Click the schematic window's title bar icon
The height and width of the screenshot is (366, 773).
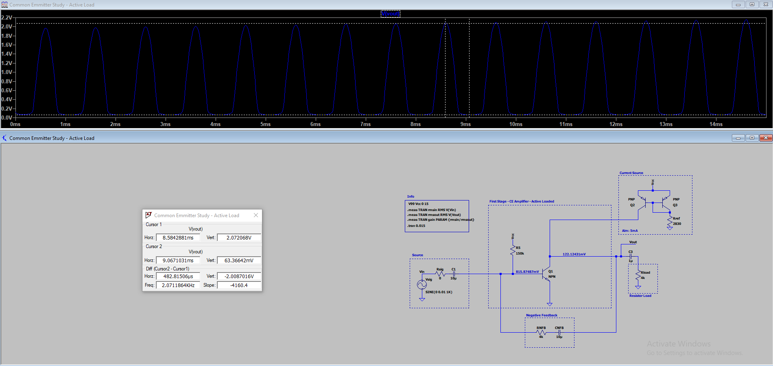4,138
